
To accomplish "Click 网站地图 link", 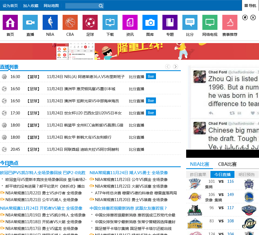I will coord(51,6).
